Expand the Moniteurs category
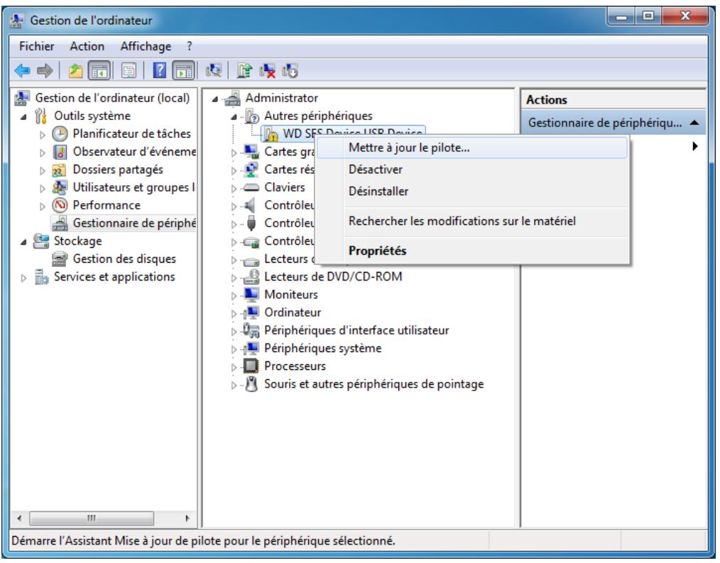Image resolution: width=720 pixels, height=563 pixels. [234, 296]
